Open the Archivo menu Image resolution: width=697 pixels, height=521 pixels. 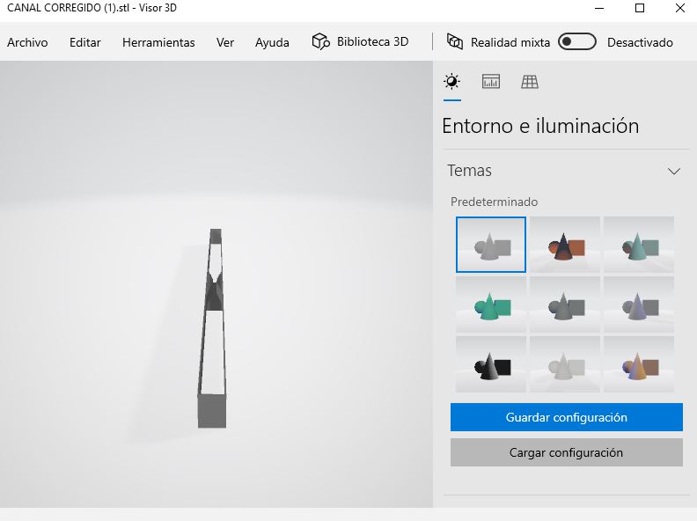27,42
